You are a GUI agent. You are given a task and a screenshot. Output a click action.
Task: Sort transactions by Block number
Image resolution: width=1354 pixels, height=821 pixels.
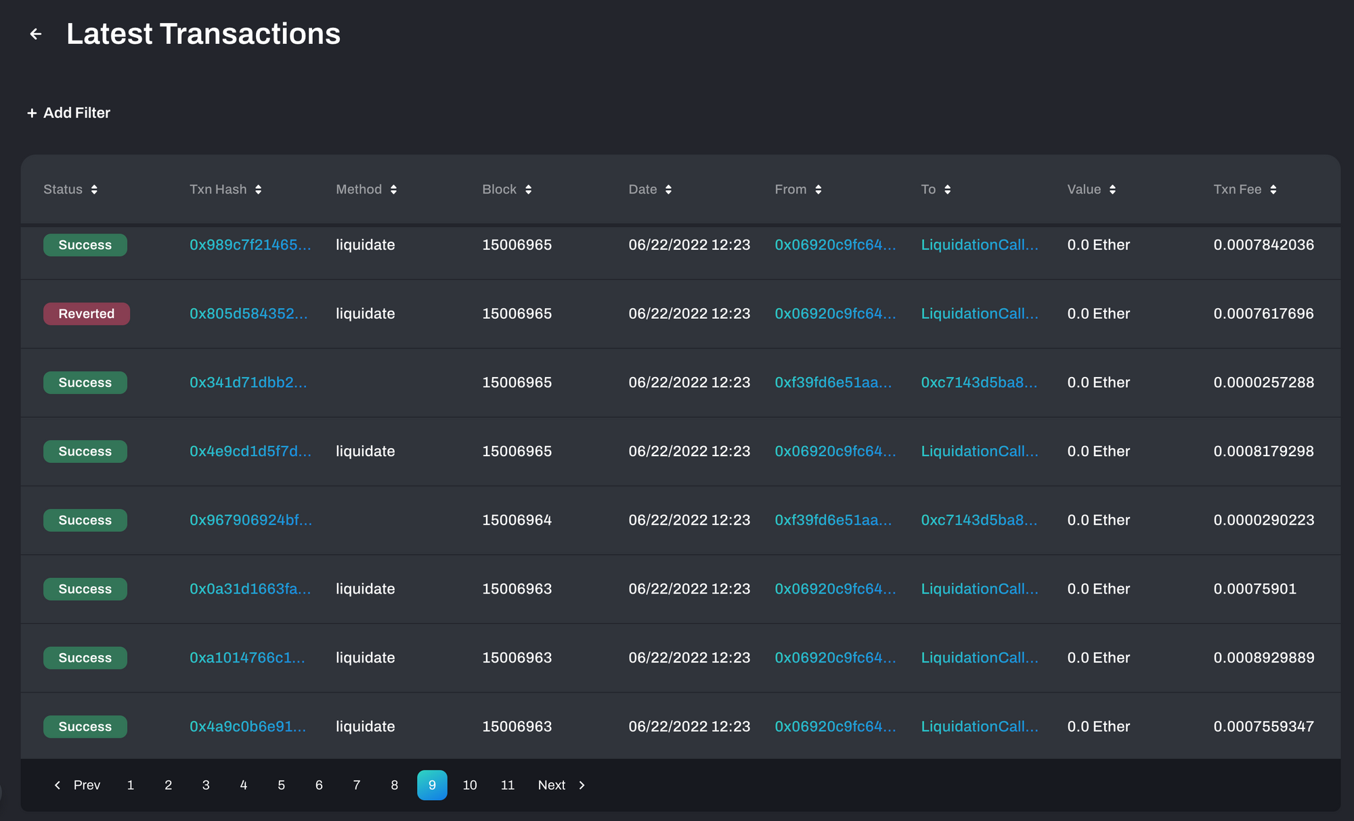(x=528, y=190)
